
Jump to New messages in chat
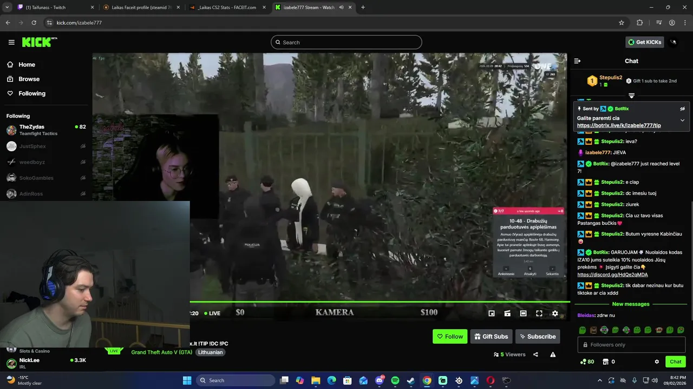[631, 304]
